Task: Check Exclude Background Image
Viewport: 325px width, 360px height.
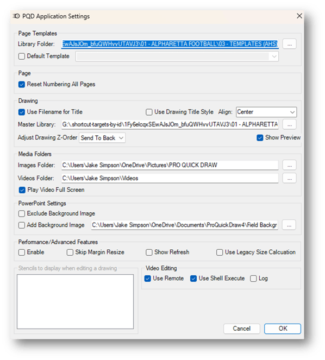Action: [x=22, y=214]
